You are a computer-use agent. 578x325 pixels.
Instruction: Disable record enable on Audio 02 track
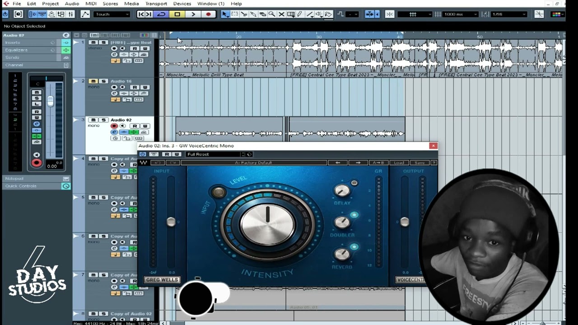point(114,126)
